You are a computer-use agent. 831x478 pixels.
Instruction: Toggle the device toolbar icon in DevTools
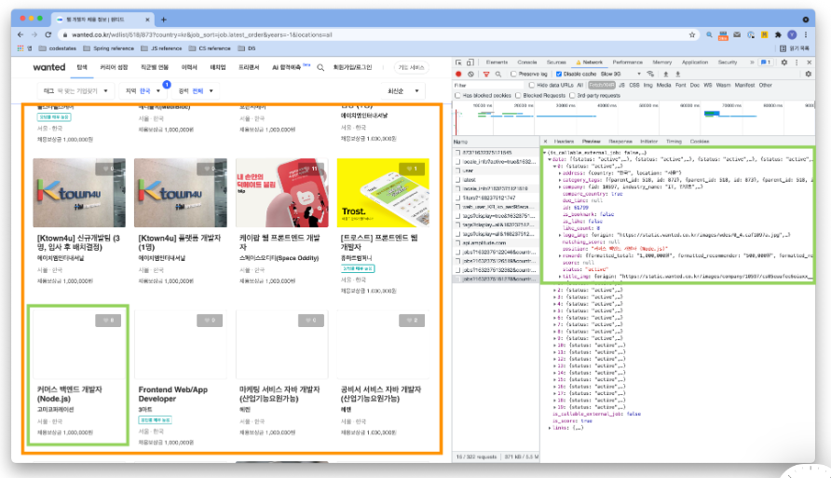[x=470, y=62]
